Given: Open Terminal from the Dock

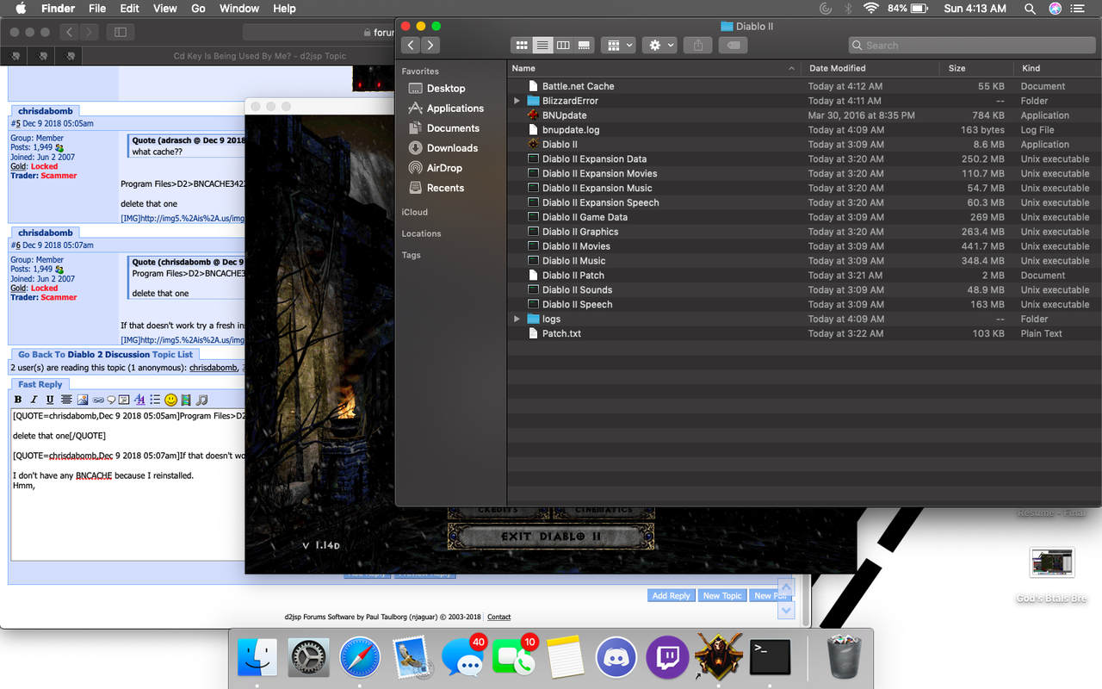Looking at the screenshot, I should click(x=771, y=659).
